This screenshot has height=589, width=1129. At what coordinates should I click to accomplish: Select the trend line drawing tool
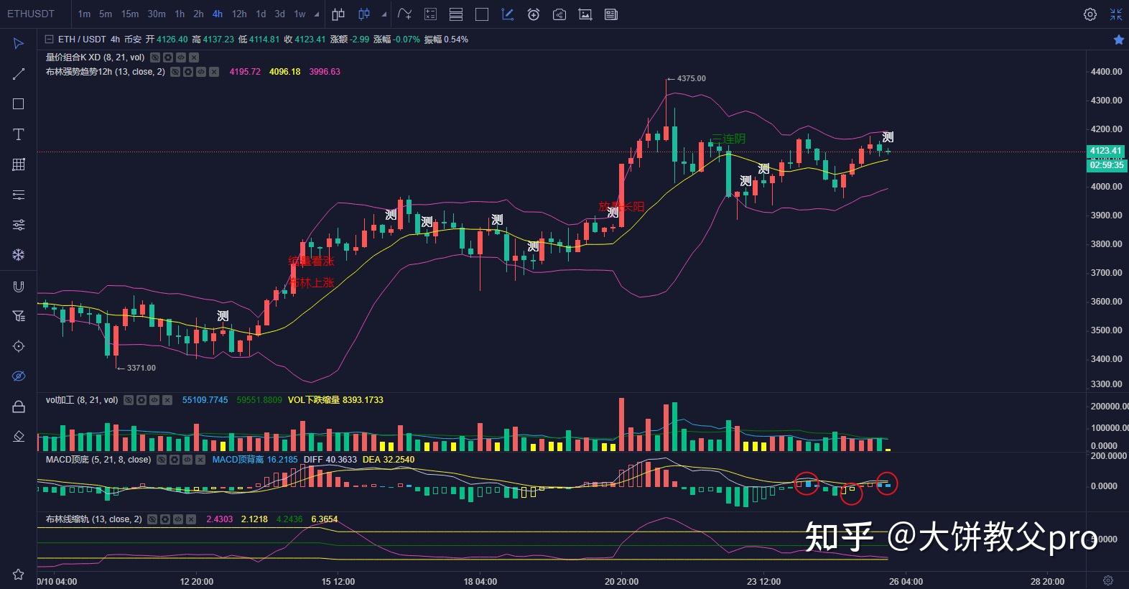(19, 74)
